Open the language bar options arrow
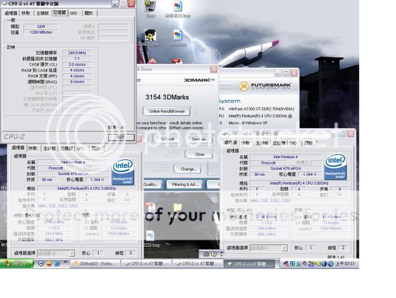 click(222, 254)
